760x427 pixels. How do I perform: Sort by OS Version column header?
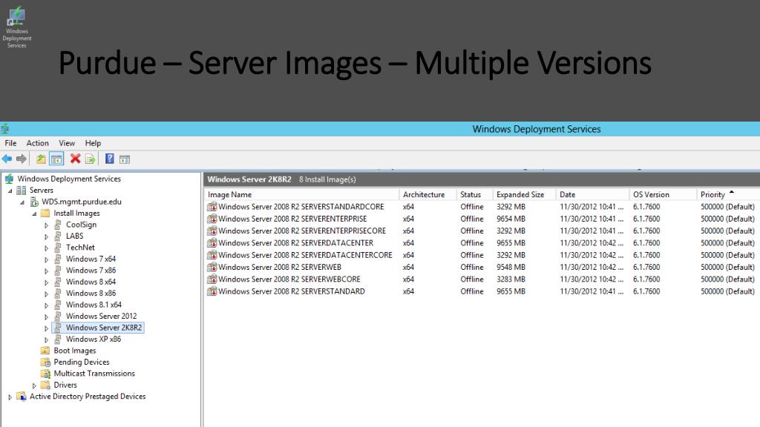pyautogui.click(x=663, y=195)
